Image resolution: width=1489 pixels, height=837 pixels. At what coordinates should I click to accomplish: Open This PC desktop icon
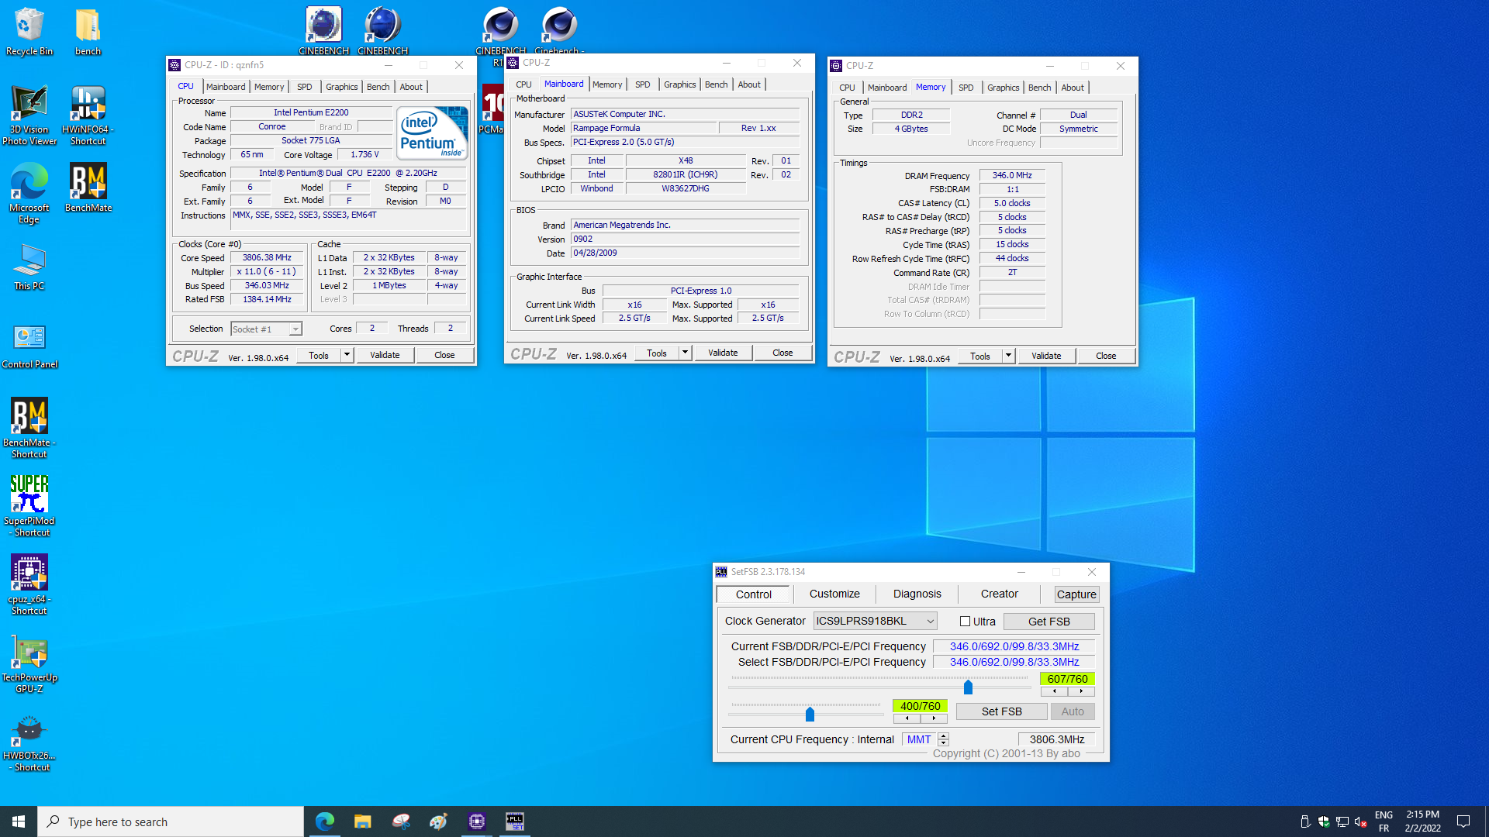coord(29,266)
